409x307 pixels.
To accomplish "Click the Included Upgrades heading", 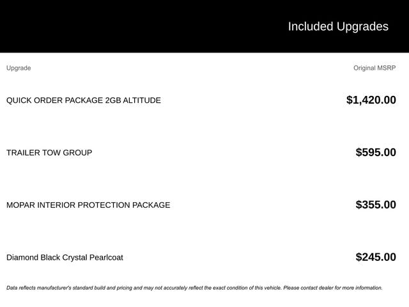I will (x=337, y=26).
